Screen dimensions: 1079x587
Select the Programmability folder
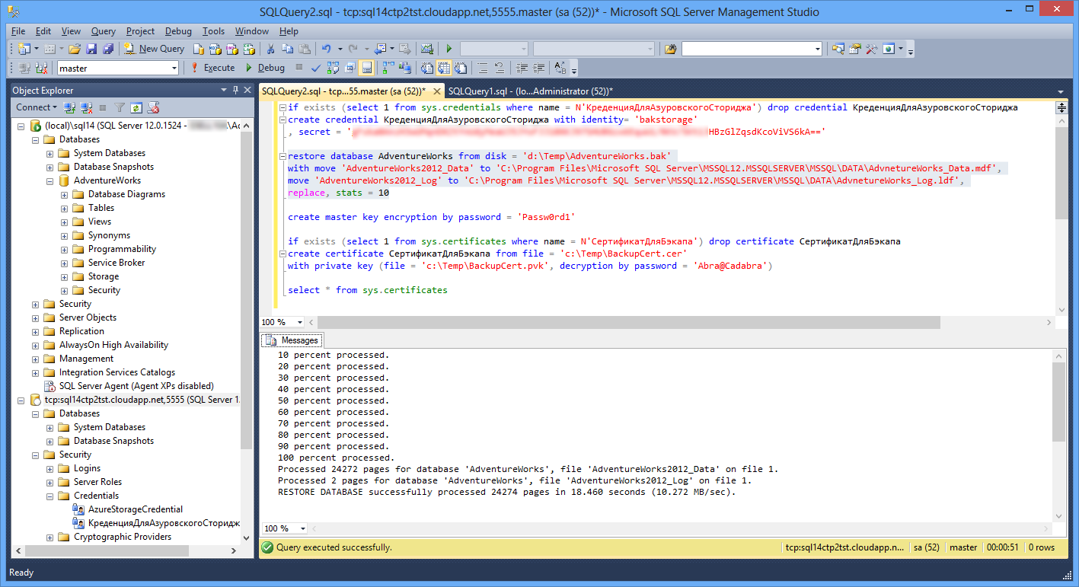(122, 249)
